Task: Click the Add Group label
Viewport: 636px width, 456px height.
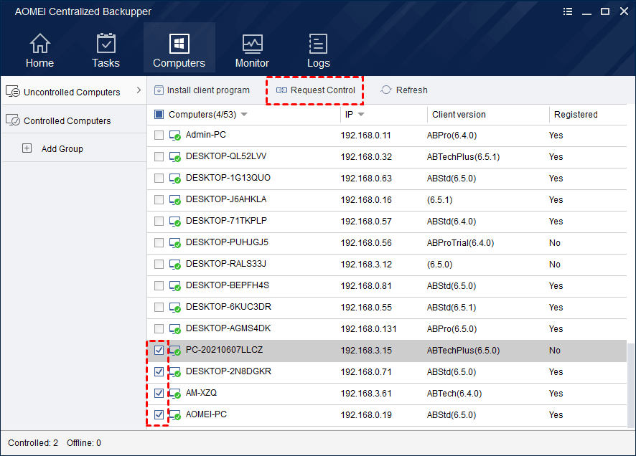Action: (62, 148)
